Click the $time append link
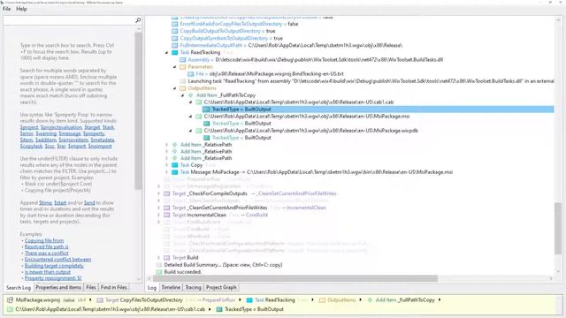Viewport: 566px width, 318px height. click(45, 203)
